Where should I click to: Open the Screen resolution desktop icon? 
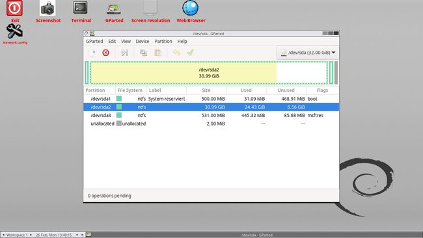pos(150,8)
